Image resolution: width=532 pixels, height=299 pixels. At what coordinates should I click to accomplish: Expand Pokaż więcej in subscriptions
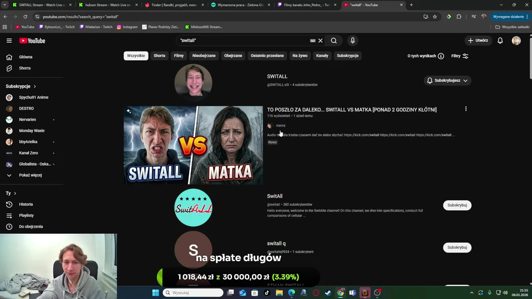point(30,175)
